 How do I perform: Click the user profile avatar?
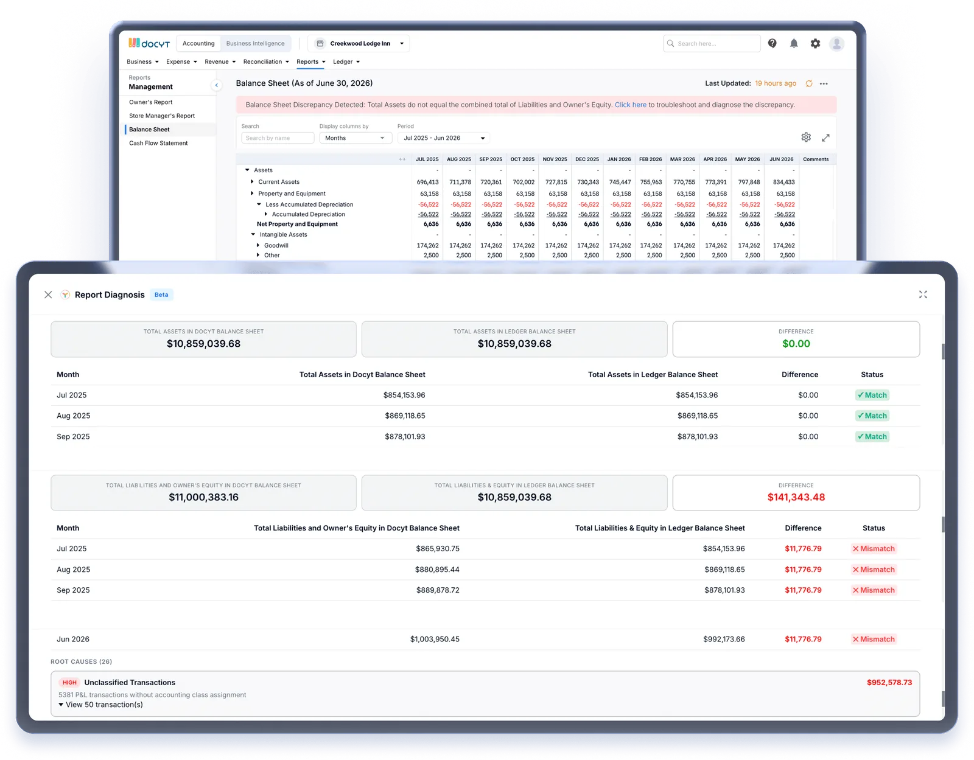click(x=837, y=43)
